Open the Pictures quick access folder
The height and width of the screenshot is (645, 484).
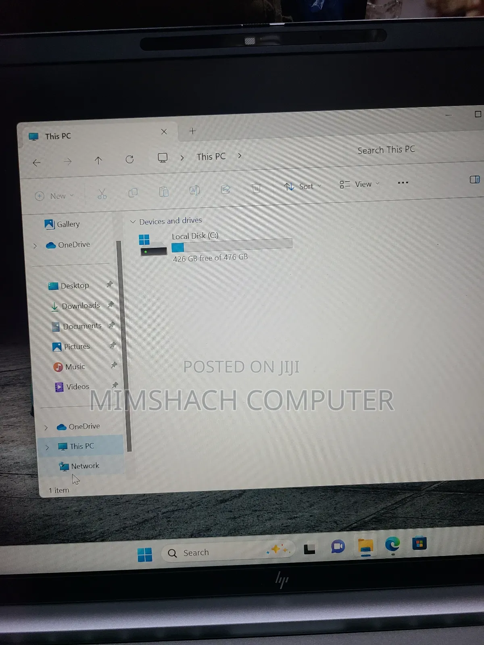pyautogui.click(x=71, y=346)
